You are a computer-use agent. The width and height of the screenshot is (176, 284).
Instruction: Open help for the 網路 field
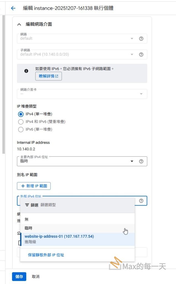141,39
